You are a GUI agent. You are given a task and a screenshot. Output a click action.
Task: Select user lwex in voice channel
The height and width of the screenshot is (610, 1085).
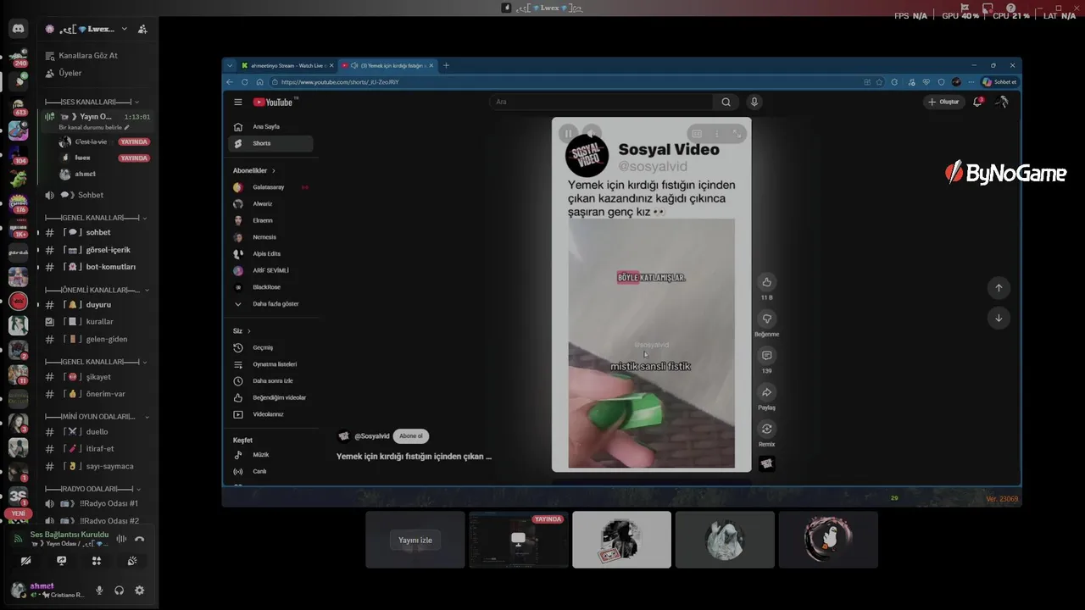coord(82,158)
